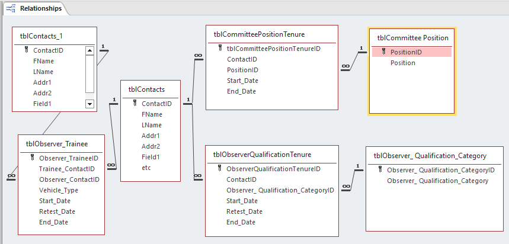This screenshot has width=509, height=244.
Task: Select Retest_Date in tblObserverQualificationTenure
Action: tap(244, 211)
